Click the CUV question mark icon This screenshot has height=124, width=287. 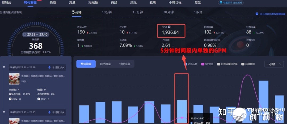39,99
